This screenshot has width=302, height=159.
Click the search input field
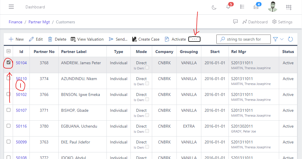click(x=246, y=39)
